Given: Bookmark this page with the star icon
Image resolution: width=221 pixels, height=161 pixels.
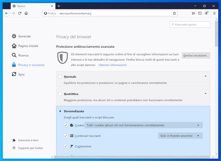Looking at the screenshot, I should 174,13.
